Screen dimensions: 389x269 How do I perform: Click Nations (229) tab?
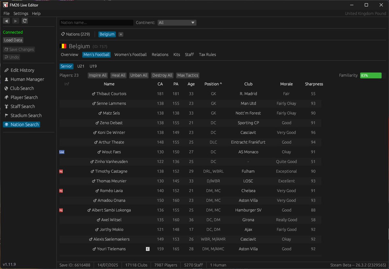click(x=76, y=34)
